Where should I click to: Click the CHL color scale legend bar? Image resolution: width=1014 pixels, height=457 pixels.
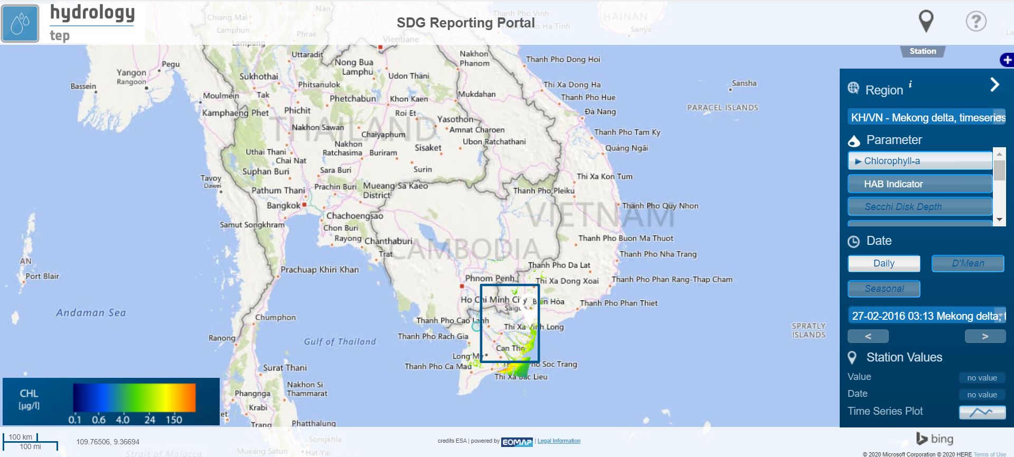click(x=134, y=397)
